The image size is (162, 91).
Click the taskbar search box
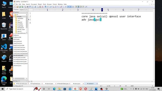[x=23, y=89]
